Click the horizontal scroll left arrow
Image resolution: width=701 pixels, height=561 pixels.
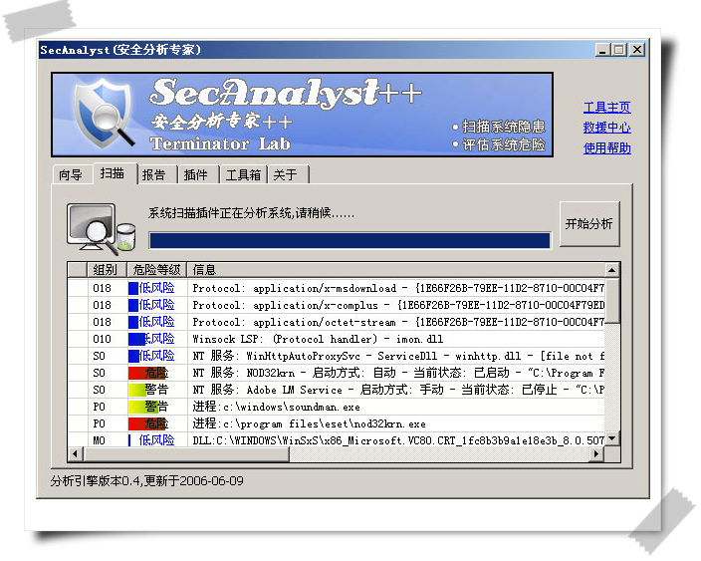75,454
